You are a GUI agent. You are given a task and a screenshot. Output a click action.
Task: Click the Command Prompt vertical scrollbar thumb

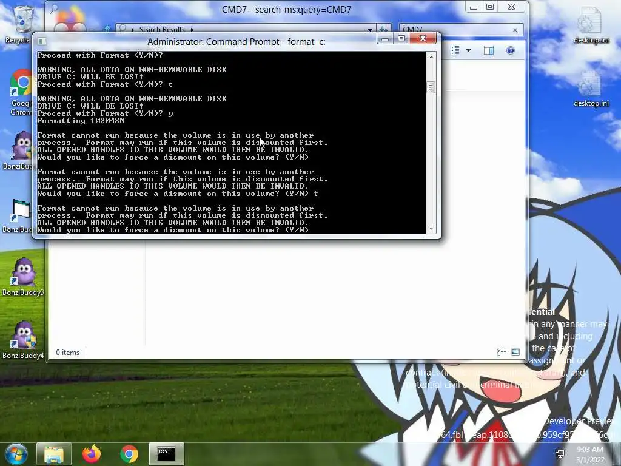click(431, 87)
